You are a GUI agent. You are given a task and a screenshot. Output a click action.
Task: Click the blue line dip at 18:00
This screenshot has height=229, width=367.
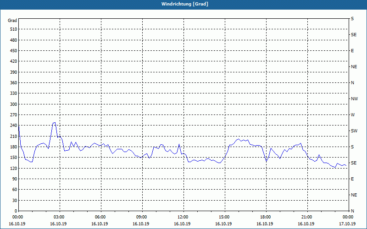coord(266,162)
